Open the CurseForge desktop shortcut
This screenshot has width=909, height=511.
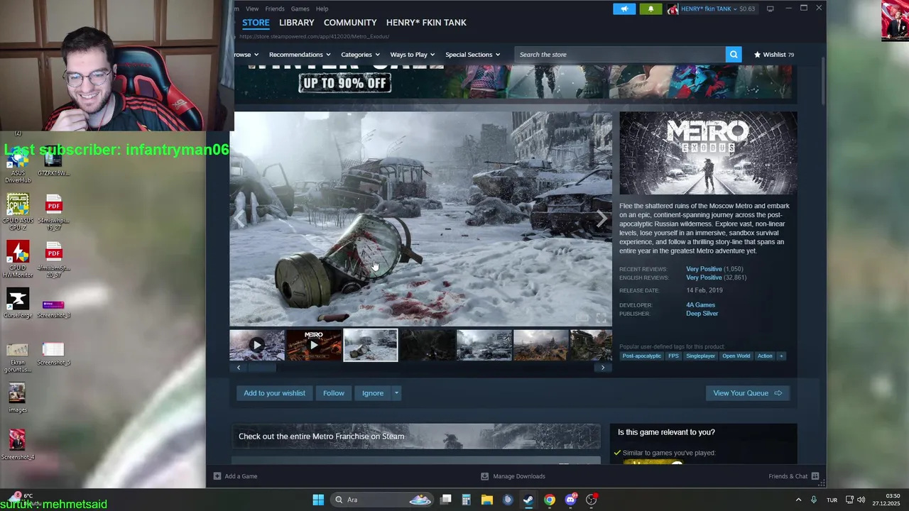click(x=18, y=303)
